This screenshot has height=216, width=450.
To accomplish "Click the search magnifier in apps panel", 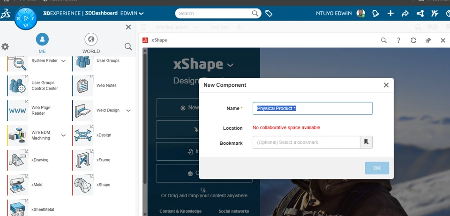I will 128,46.
